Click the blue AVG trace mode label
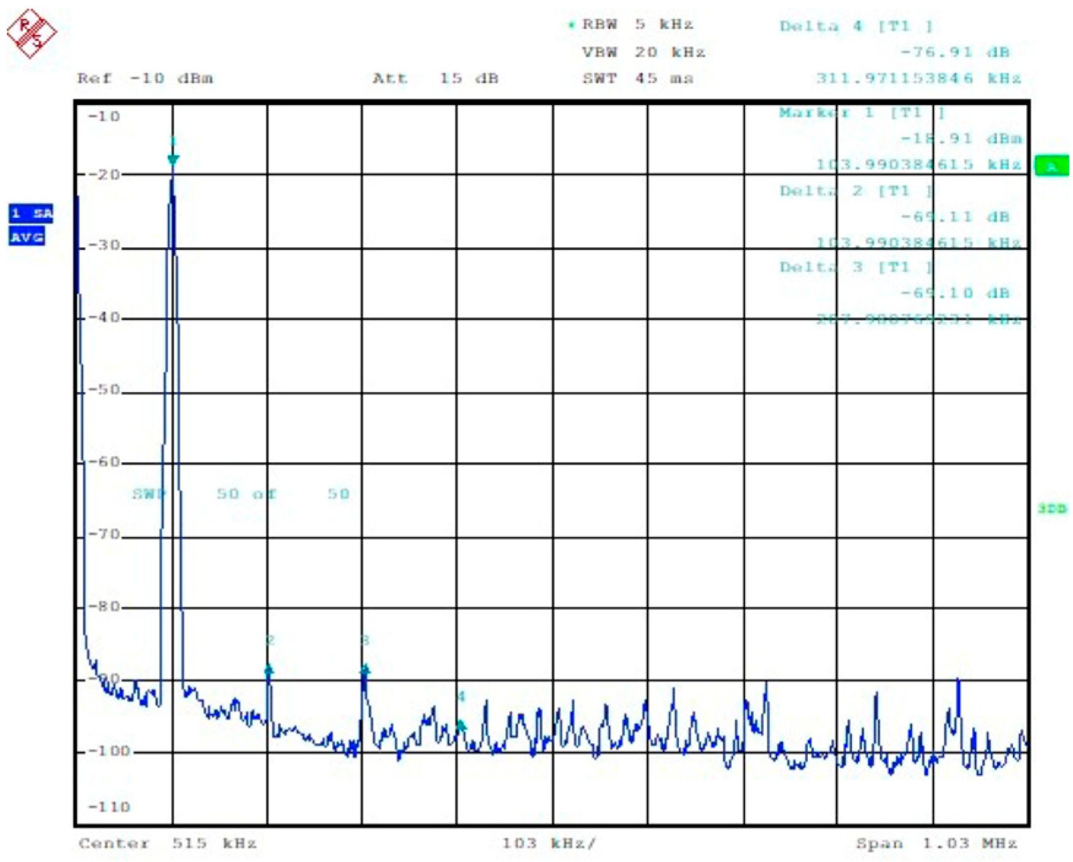 (26, 237)
